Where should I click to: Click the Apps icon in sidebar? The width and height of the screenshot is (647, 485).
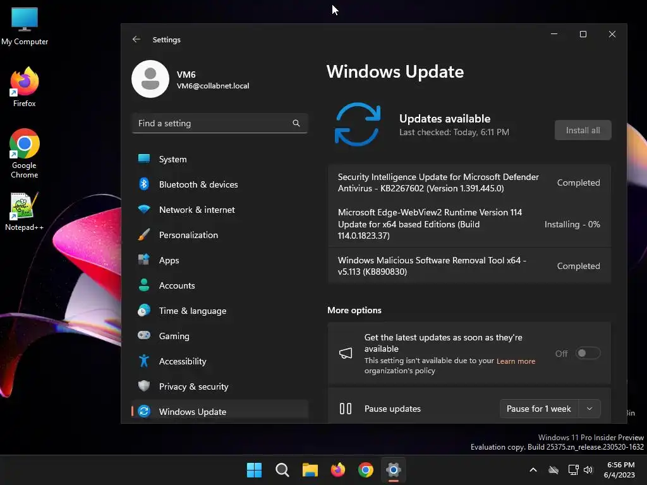[x=144, y=260]
